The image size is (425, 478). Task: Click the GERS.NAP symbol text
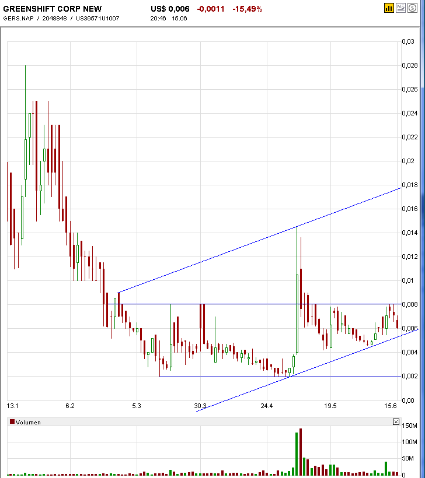point(18,19)
